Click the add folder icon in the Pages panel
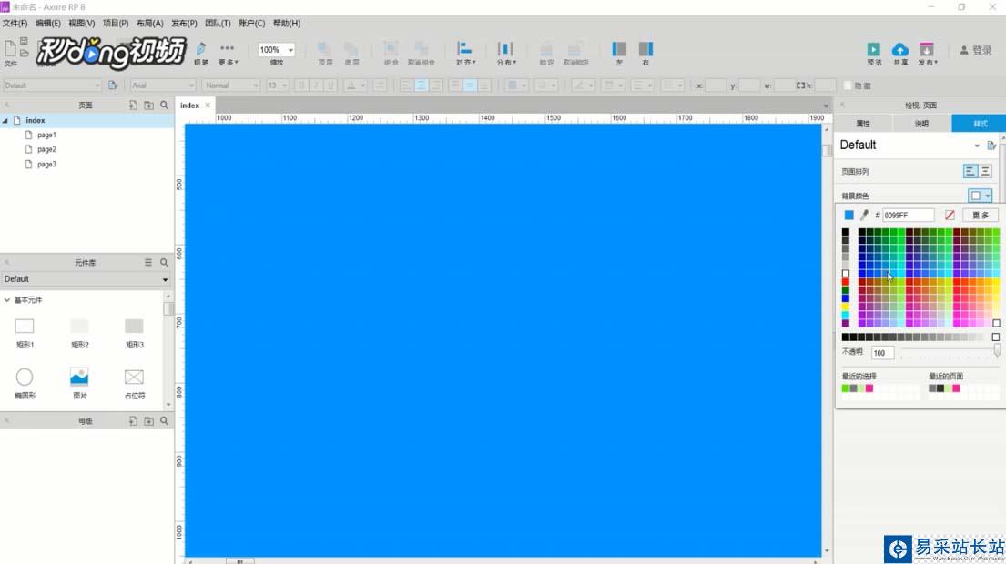The image size is (1006, 564). (x=148, y=106)
